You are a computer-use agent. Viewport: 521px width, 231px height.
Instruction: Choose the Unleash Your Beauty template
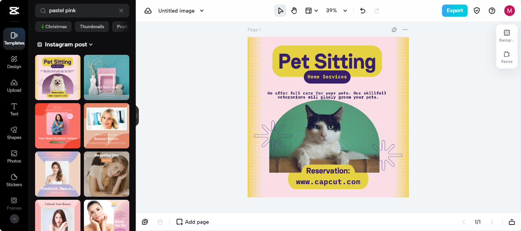58,215
